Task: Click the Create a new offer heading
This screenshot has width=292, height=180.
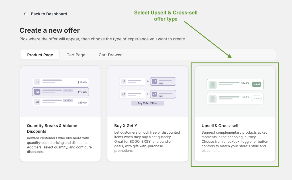Action: pos(50,30)
